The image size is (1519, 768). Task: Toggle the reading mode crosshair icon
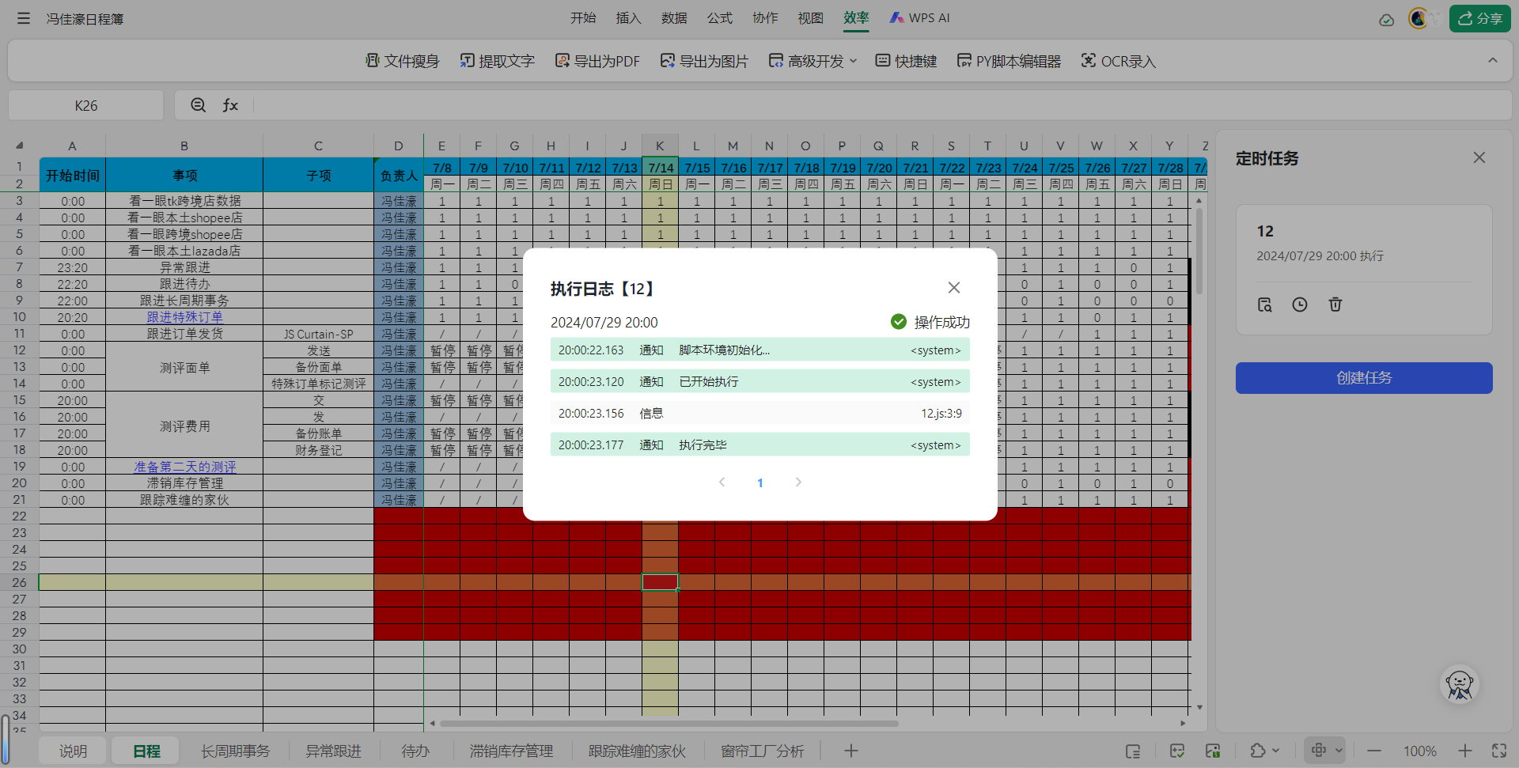coord(1319,751)
